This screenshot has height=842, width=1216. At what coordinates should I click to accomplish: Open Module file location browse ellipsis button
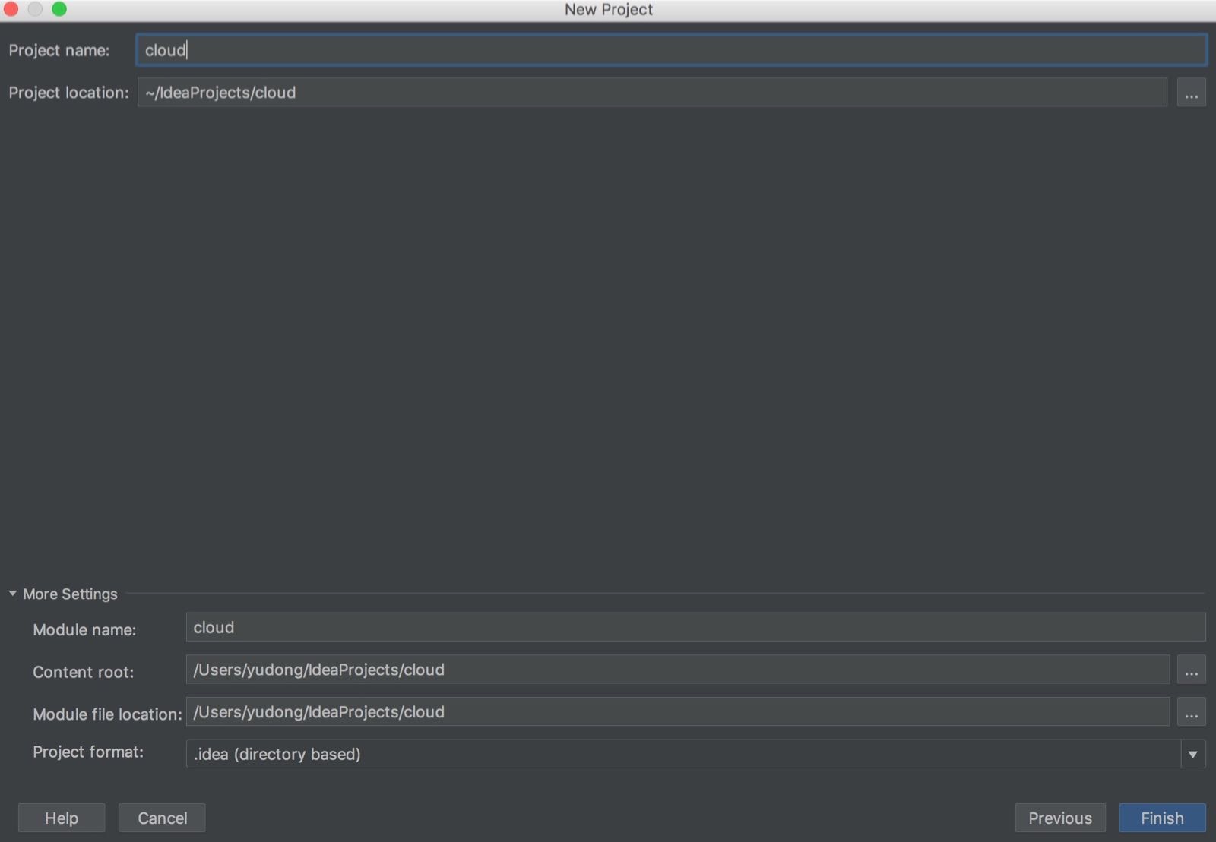(x=1191, y=713)
